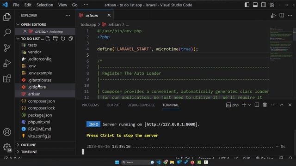This screenshot has height=166, width=296.
Task: Open the Search view in activity bar
Action: [7, 32]
